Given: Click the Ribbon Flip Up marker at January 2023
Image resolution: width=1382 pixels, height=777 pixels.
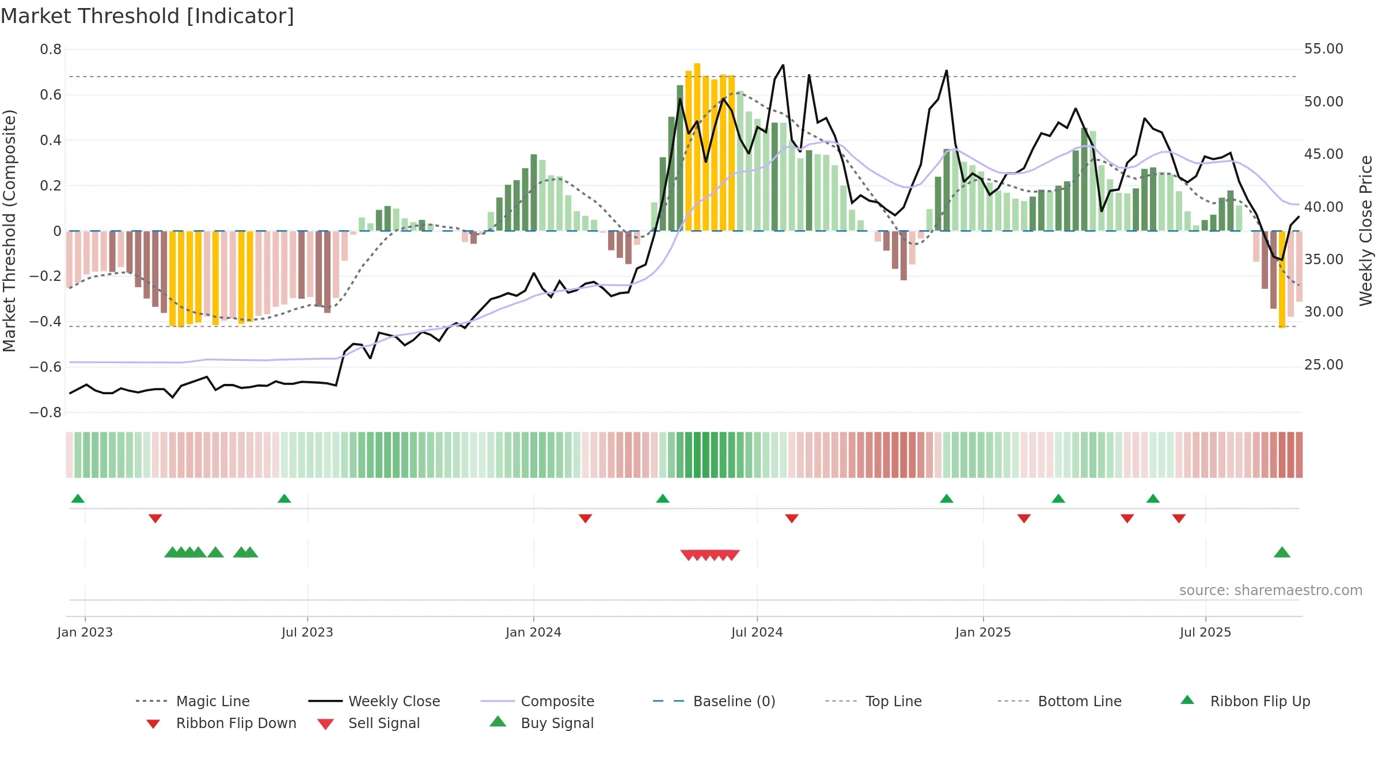Looking at the screenshot, I should pyautogui.click(x=78, y=498).
